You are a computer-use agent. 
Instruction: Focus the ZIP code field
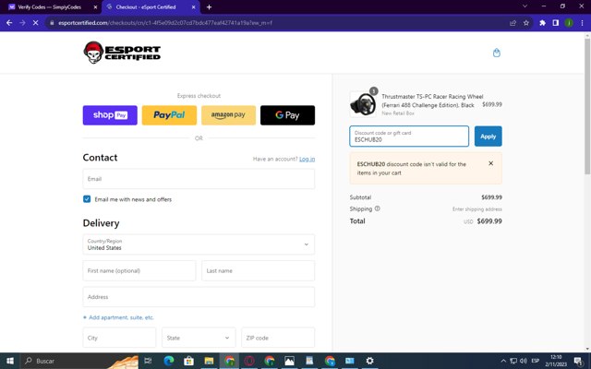click(x=278, y=338)
